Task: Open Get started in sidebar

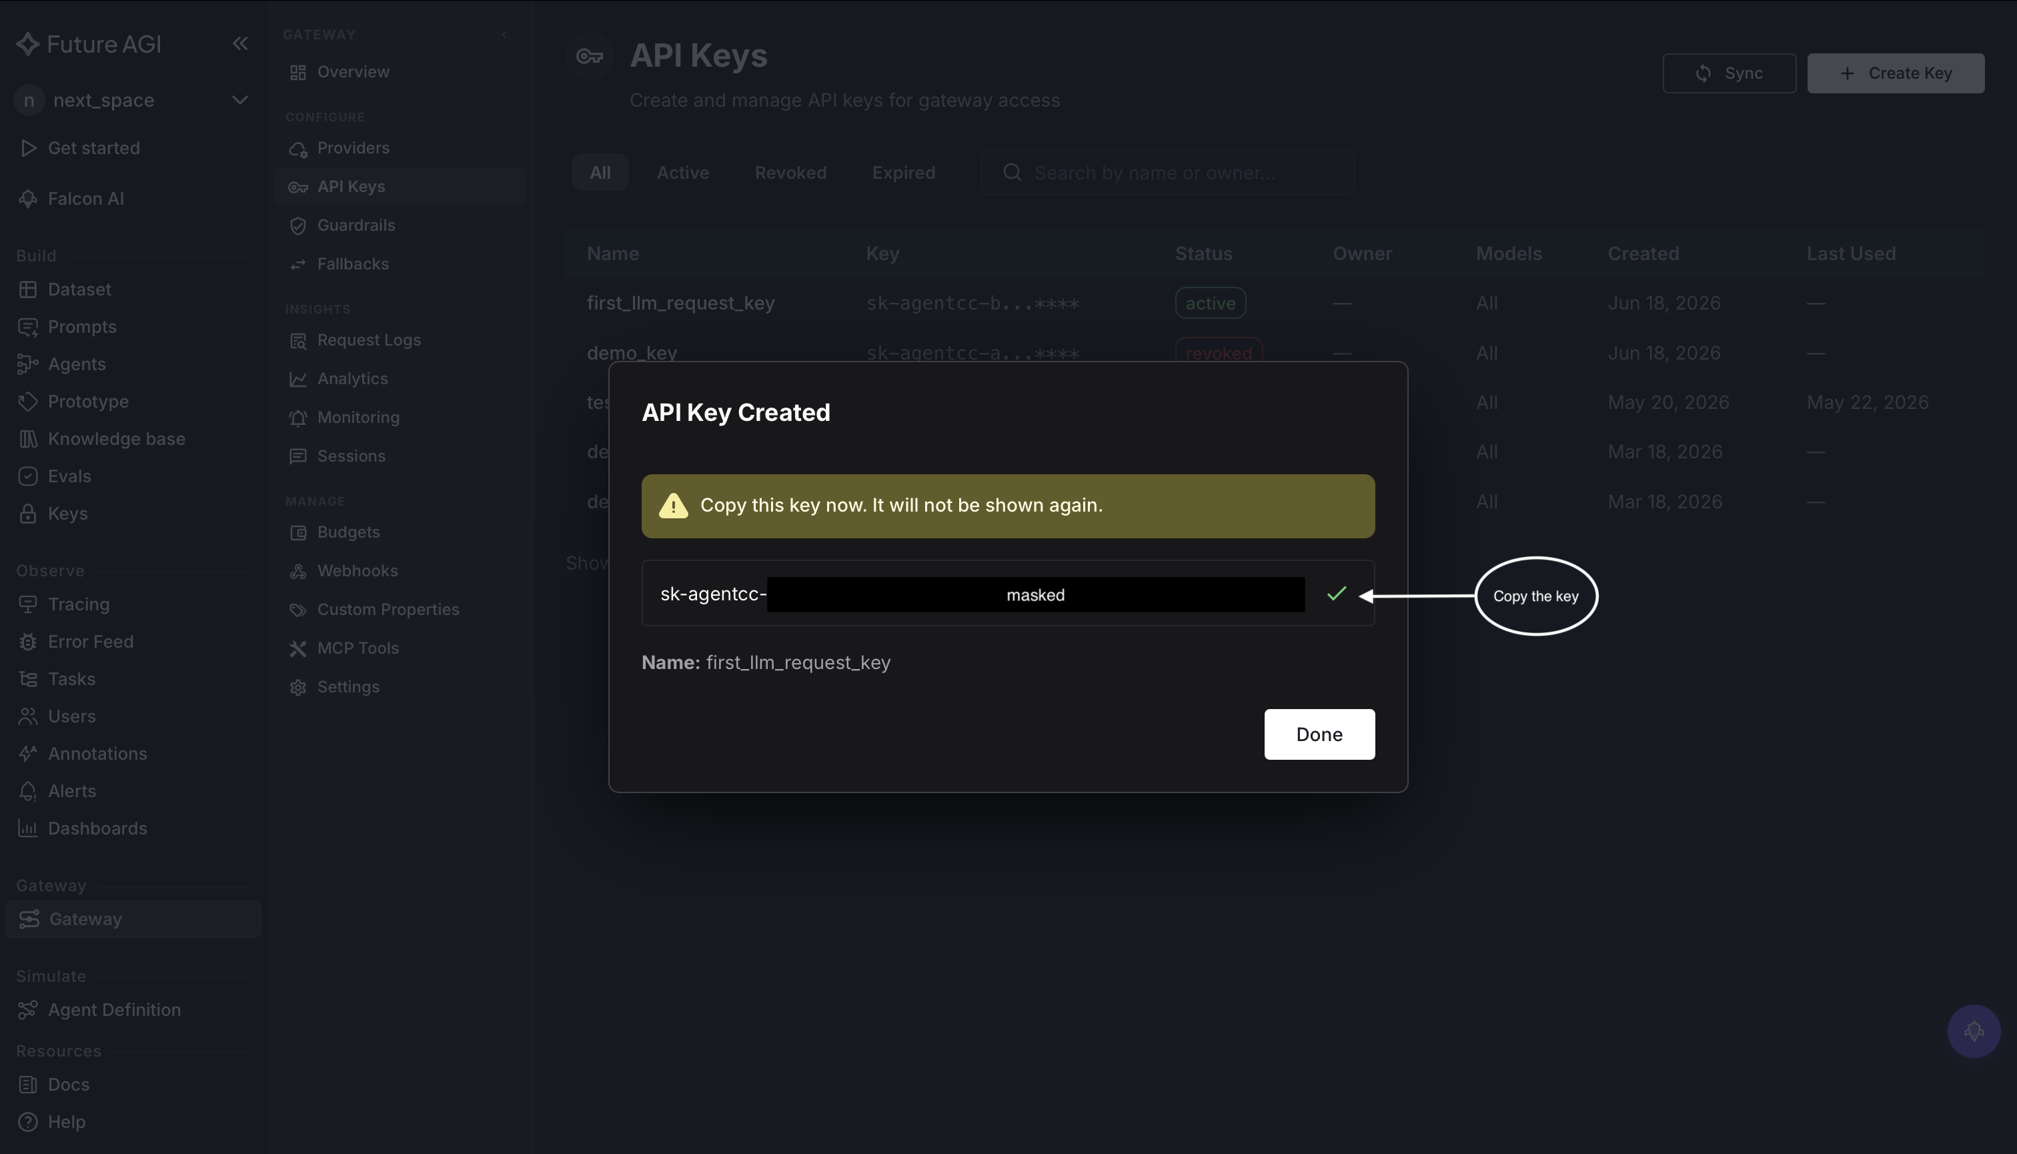Action: [93, 148]
